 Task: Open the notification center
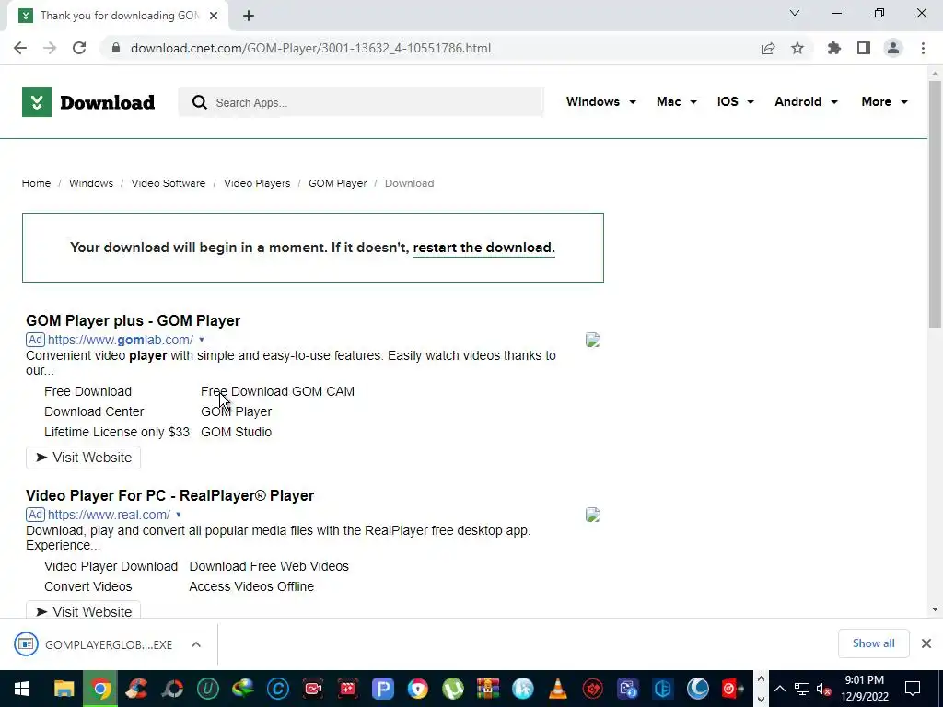tap(913, 689)
